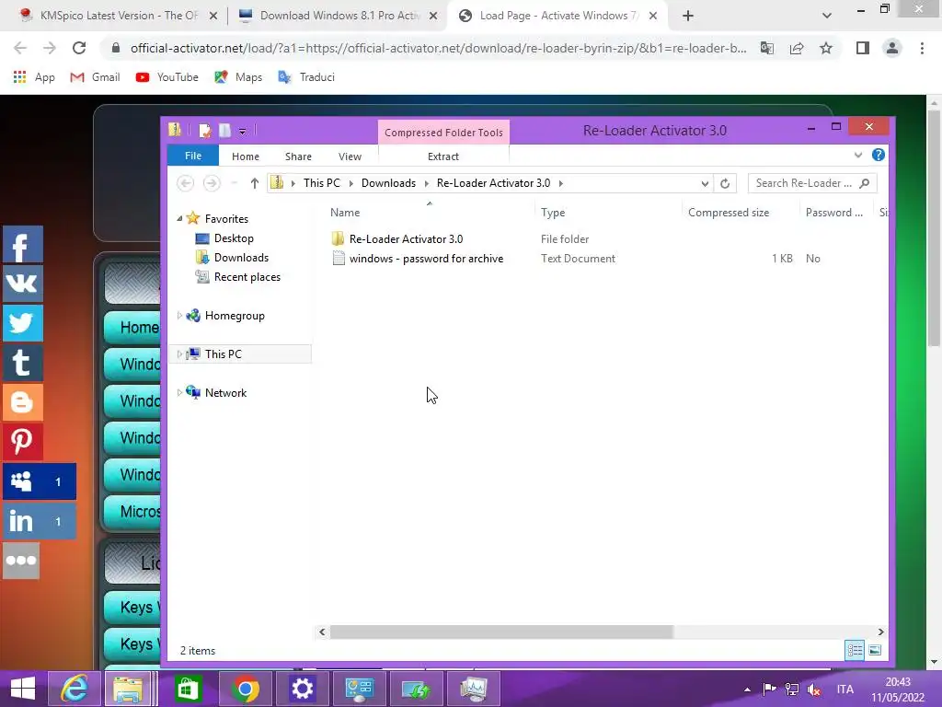The width and height of the screenshot is (942, 707).
Task: Open the App bookmarks shortcut
Action: [34, 77]
